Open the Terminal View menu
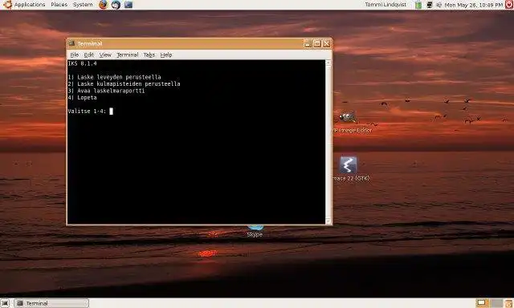514x308 pixels. click(105, 55)
